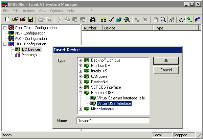Select PLC - Configuration tree item

pos(31,39)
